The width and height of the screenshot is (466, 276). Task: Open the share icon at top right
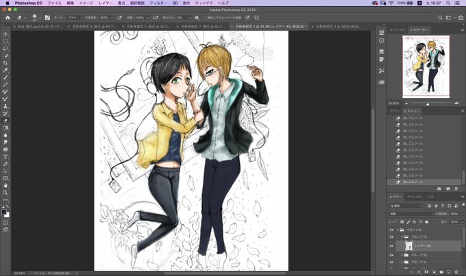[461, 18]
